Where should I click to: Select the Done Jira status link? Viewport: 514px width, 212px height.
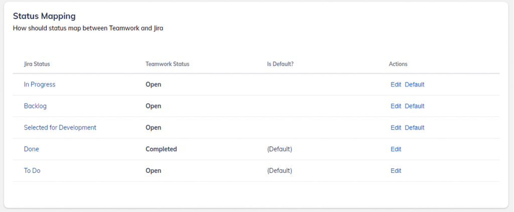(32, 149)
